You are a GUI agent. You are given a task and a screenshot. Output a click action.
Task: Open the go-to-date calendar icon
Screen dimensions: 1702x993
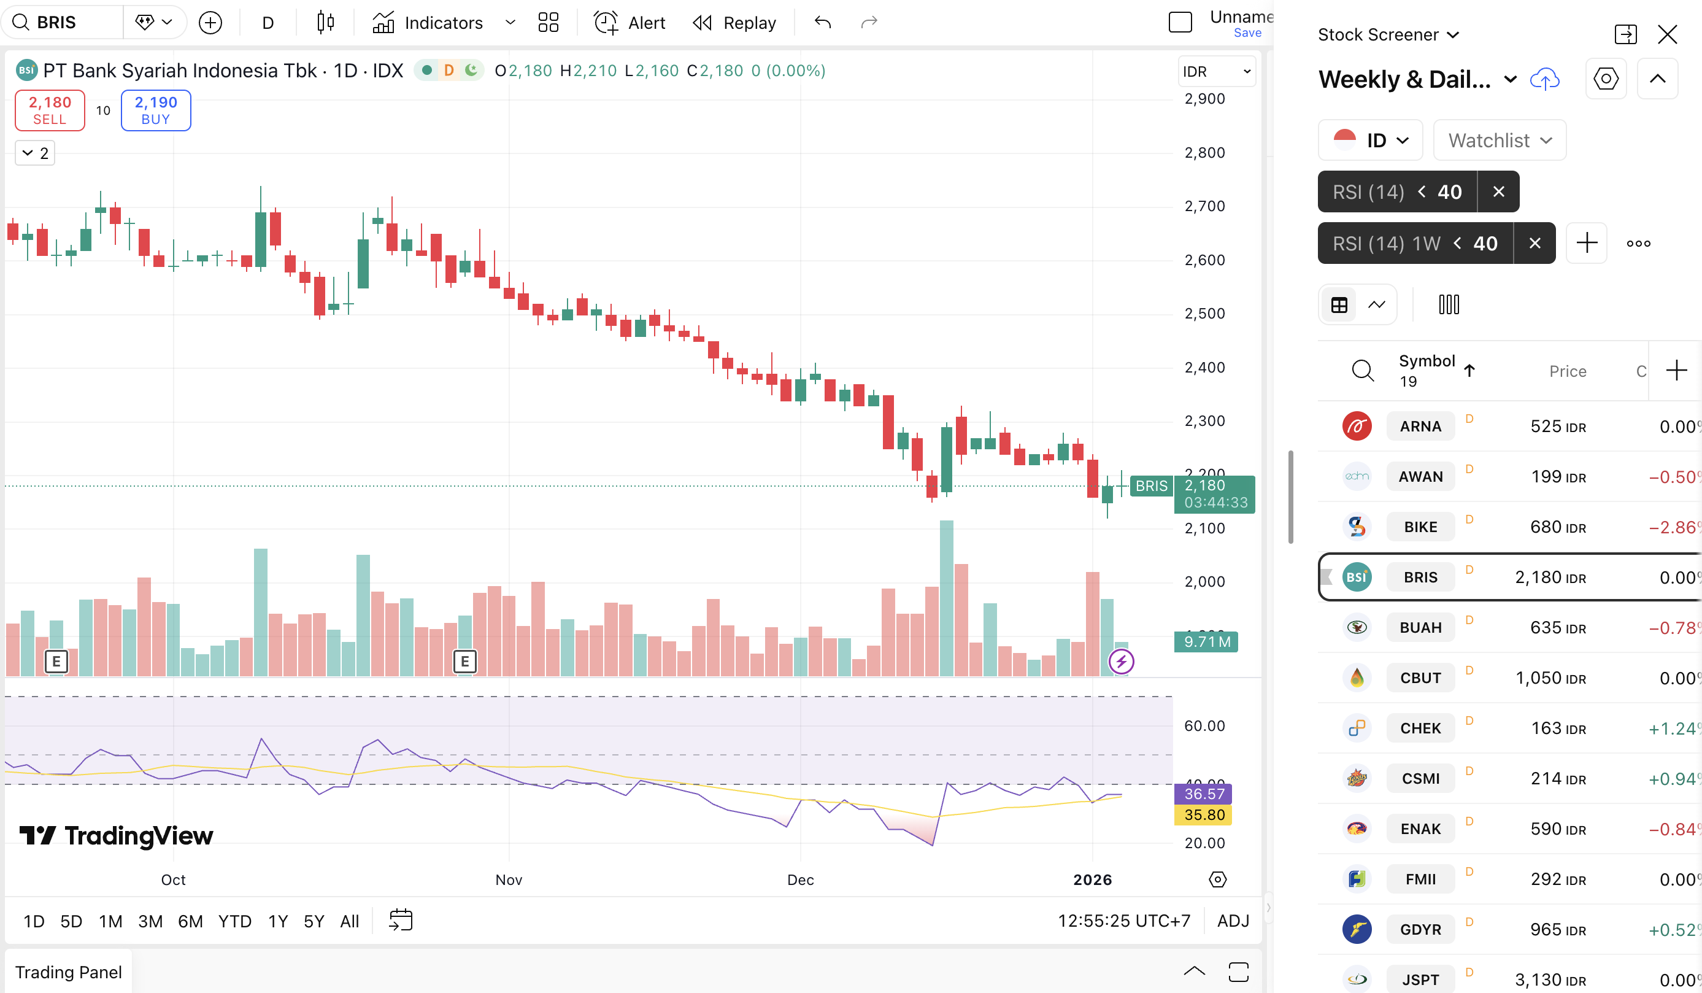click(x=401, y=920)
